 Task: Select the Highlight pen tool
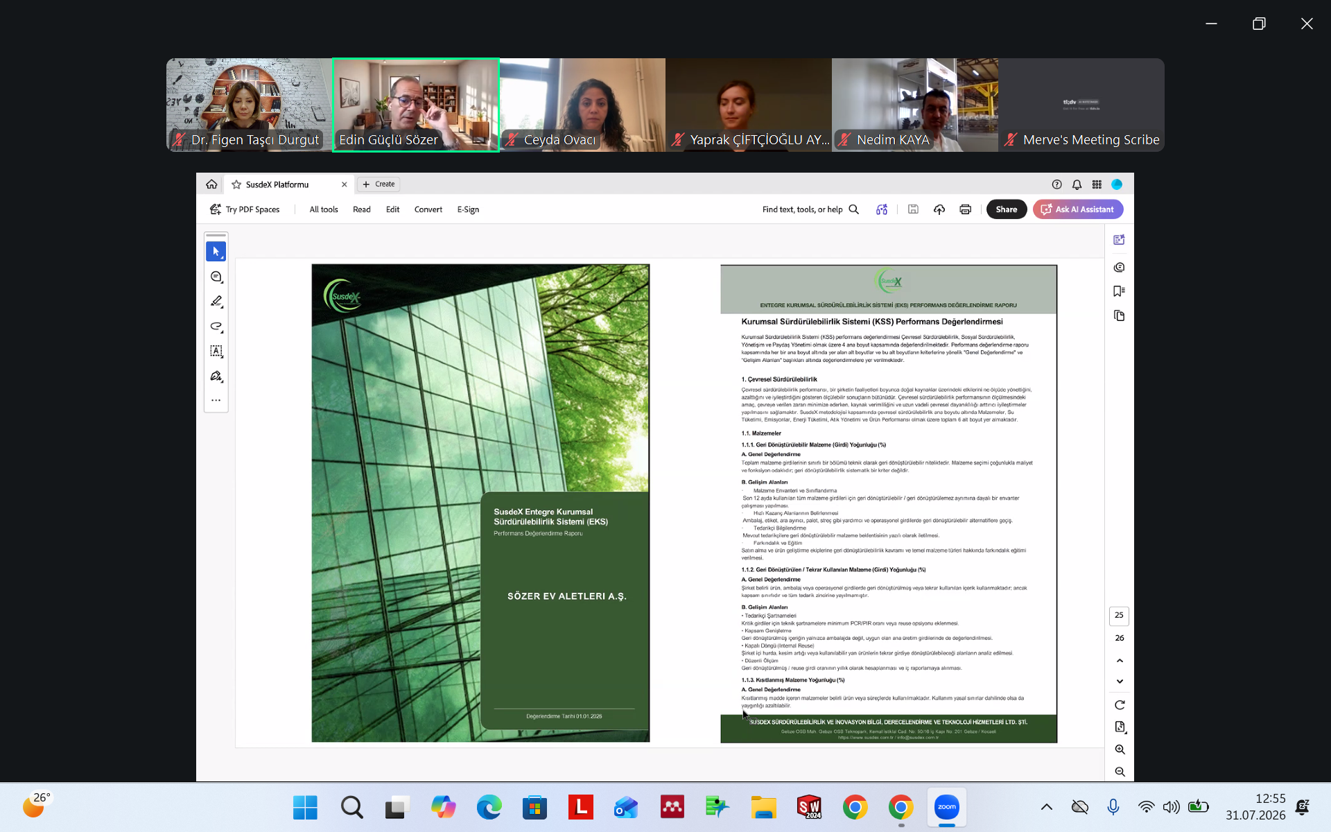pos(216,302)
